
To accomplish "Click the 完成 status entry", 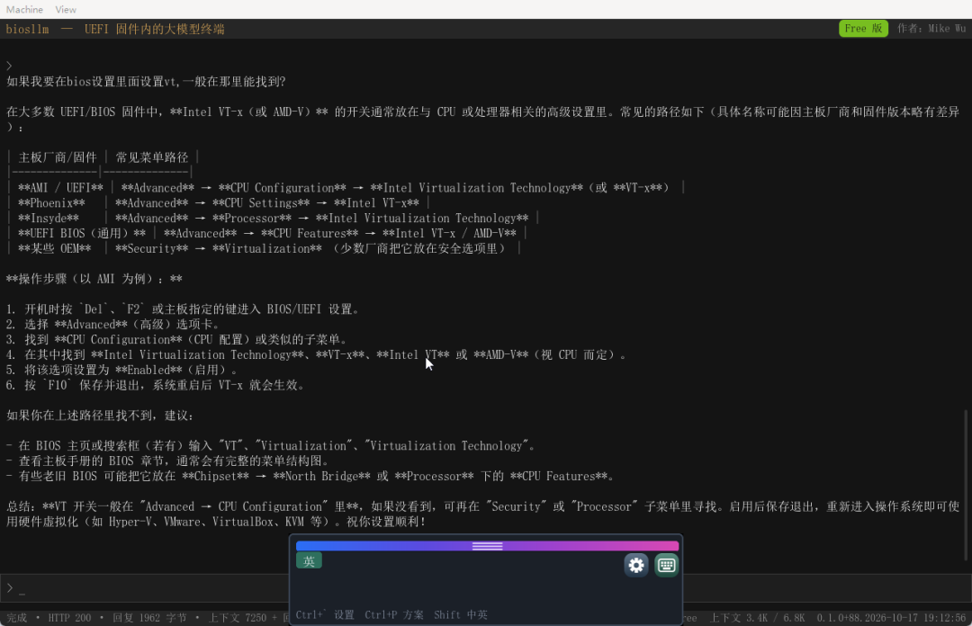I will 17,618.
